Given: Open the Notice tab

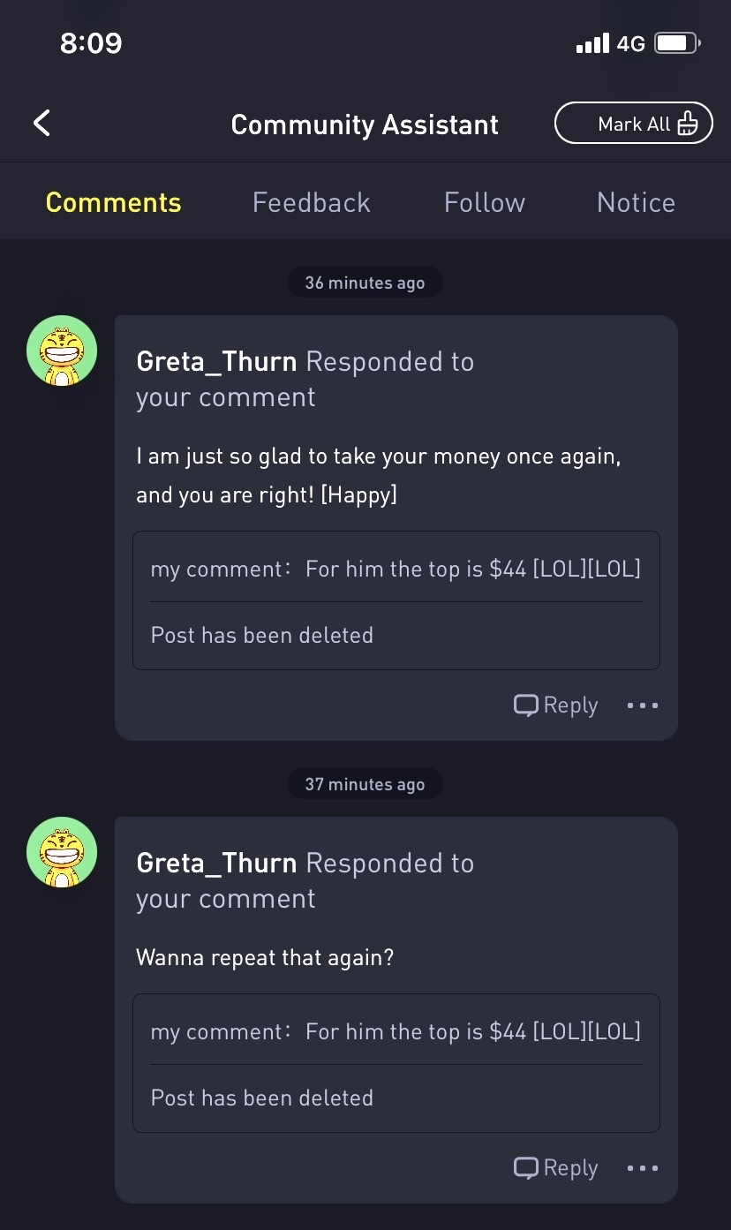Looking at the screenshot, I should point(636,202).
